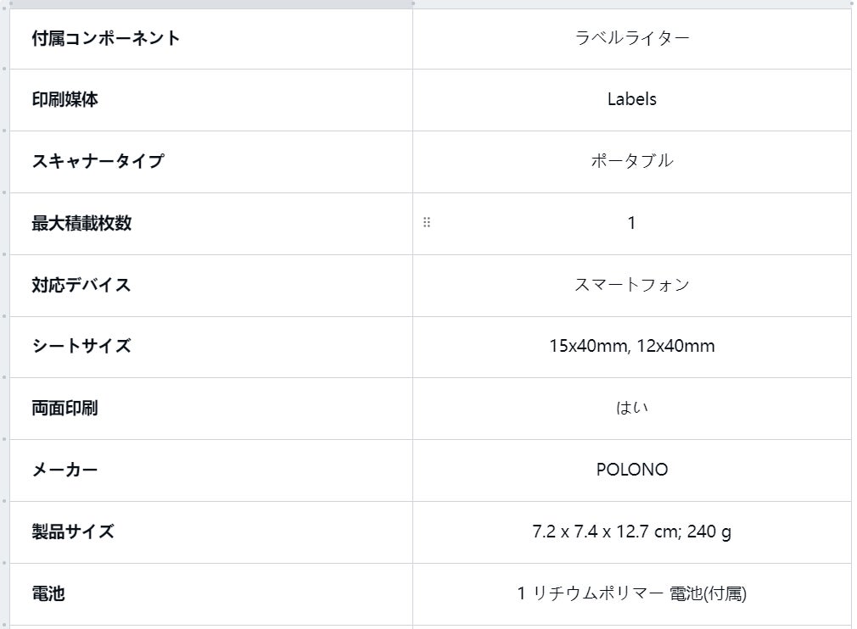Click the 7.2 x 7.4 x 12.7 cm cell
The image size is (857, 629).
632,532
